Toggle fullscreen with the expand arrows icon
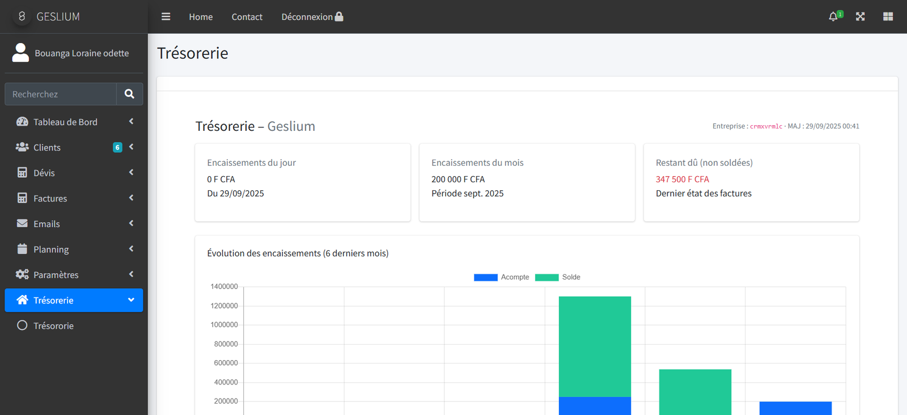 click(860, 17)
